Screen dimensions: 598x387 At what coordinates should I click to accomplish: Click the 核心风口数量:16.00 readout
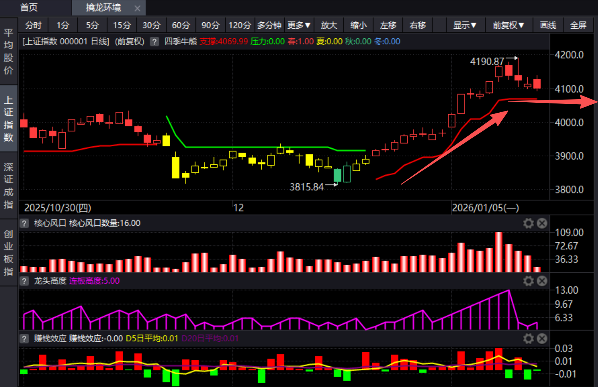[x=105, y=223]
